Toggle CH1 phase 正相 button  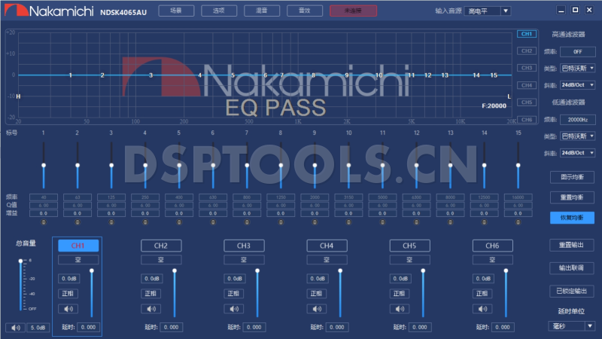pos(68,293)
